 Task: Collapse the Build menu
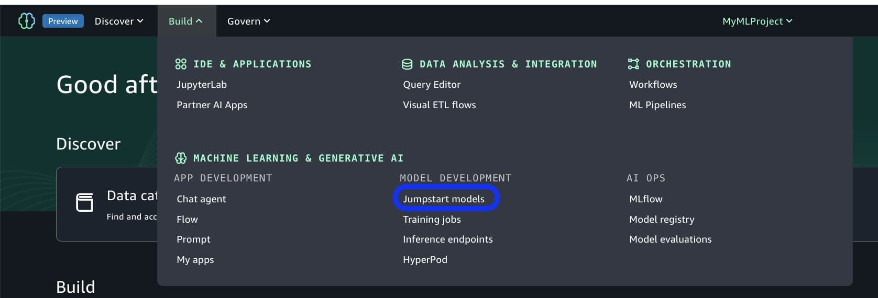coord(185,21)
